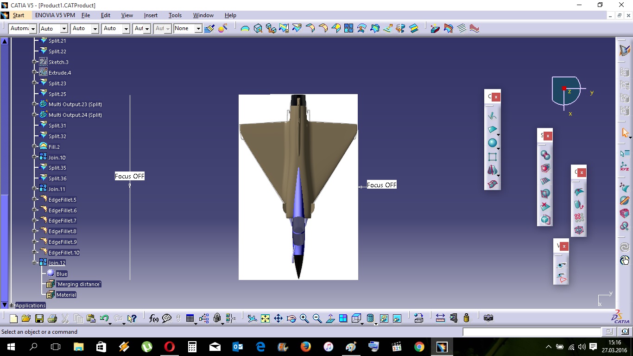The height and width of the screenshot is (356, 633).
Task: Click the Measure Between icon
Action: (440, 318)
